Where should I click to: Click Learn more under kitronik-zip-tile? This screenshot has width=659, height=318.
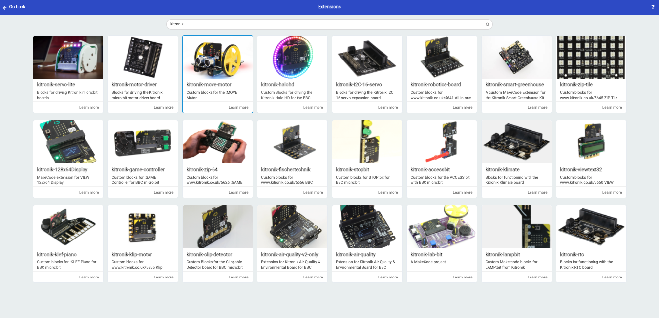pos(612,107)
